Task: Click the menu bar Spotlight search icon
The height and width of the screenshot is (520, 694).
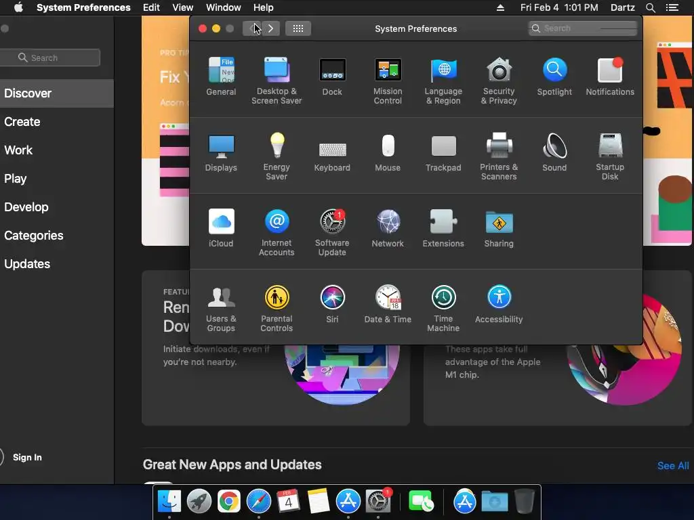Action: (650, 7)
